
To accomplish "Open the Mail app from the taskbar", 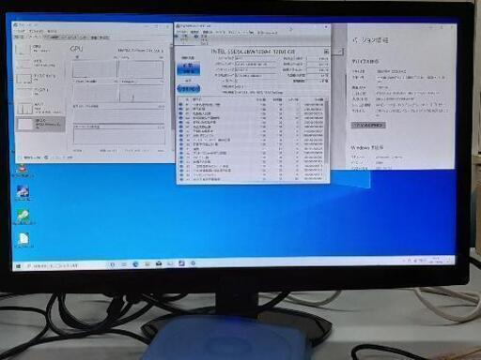I will (159, 263).
